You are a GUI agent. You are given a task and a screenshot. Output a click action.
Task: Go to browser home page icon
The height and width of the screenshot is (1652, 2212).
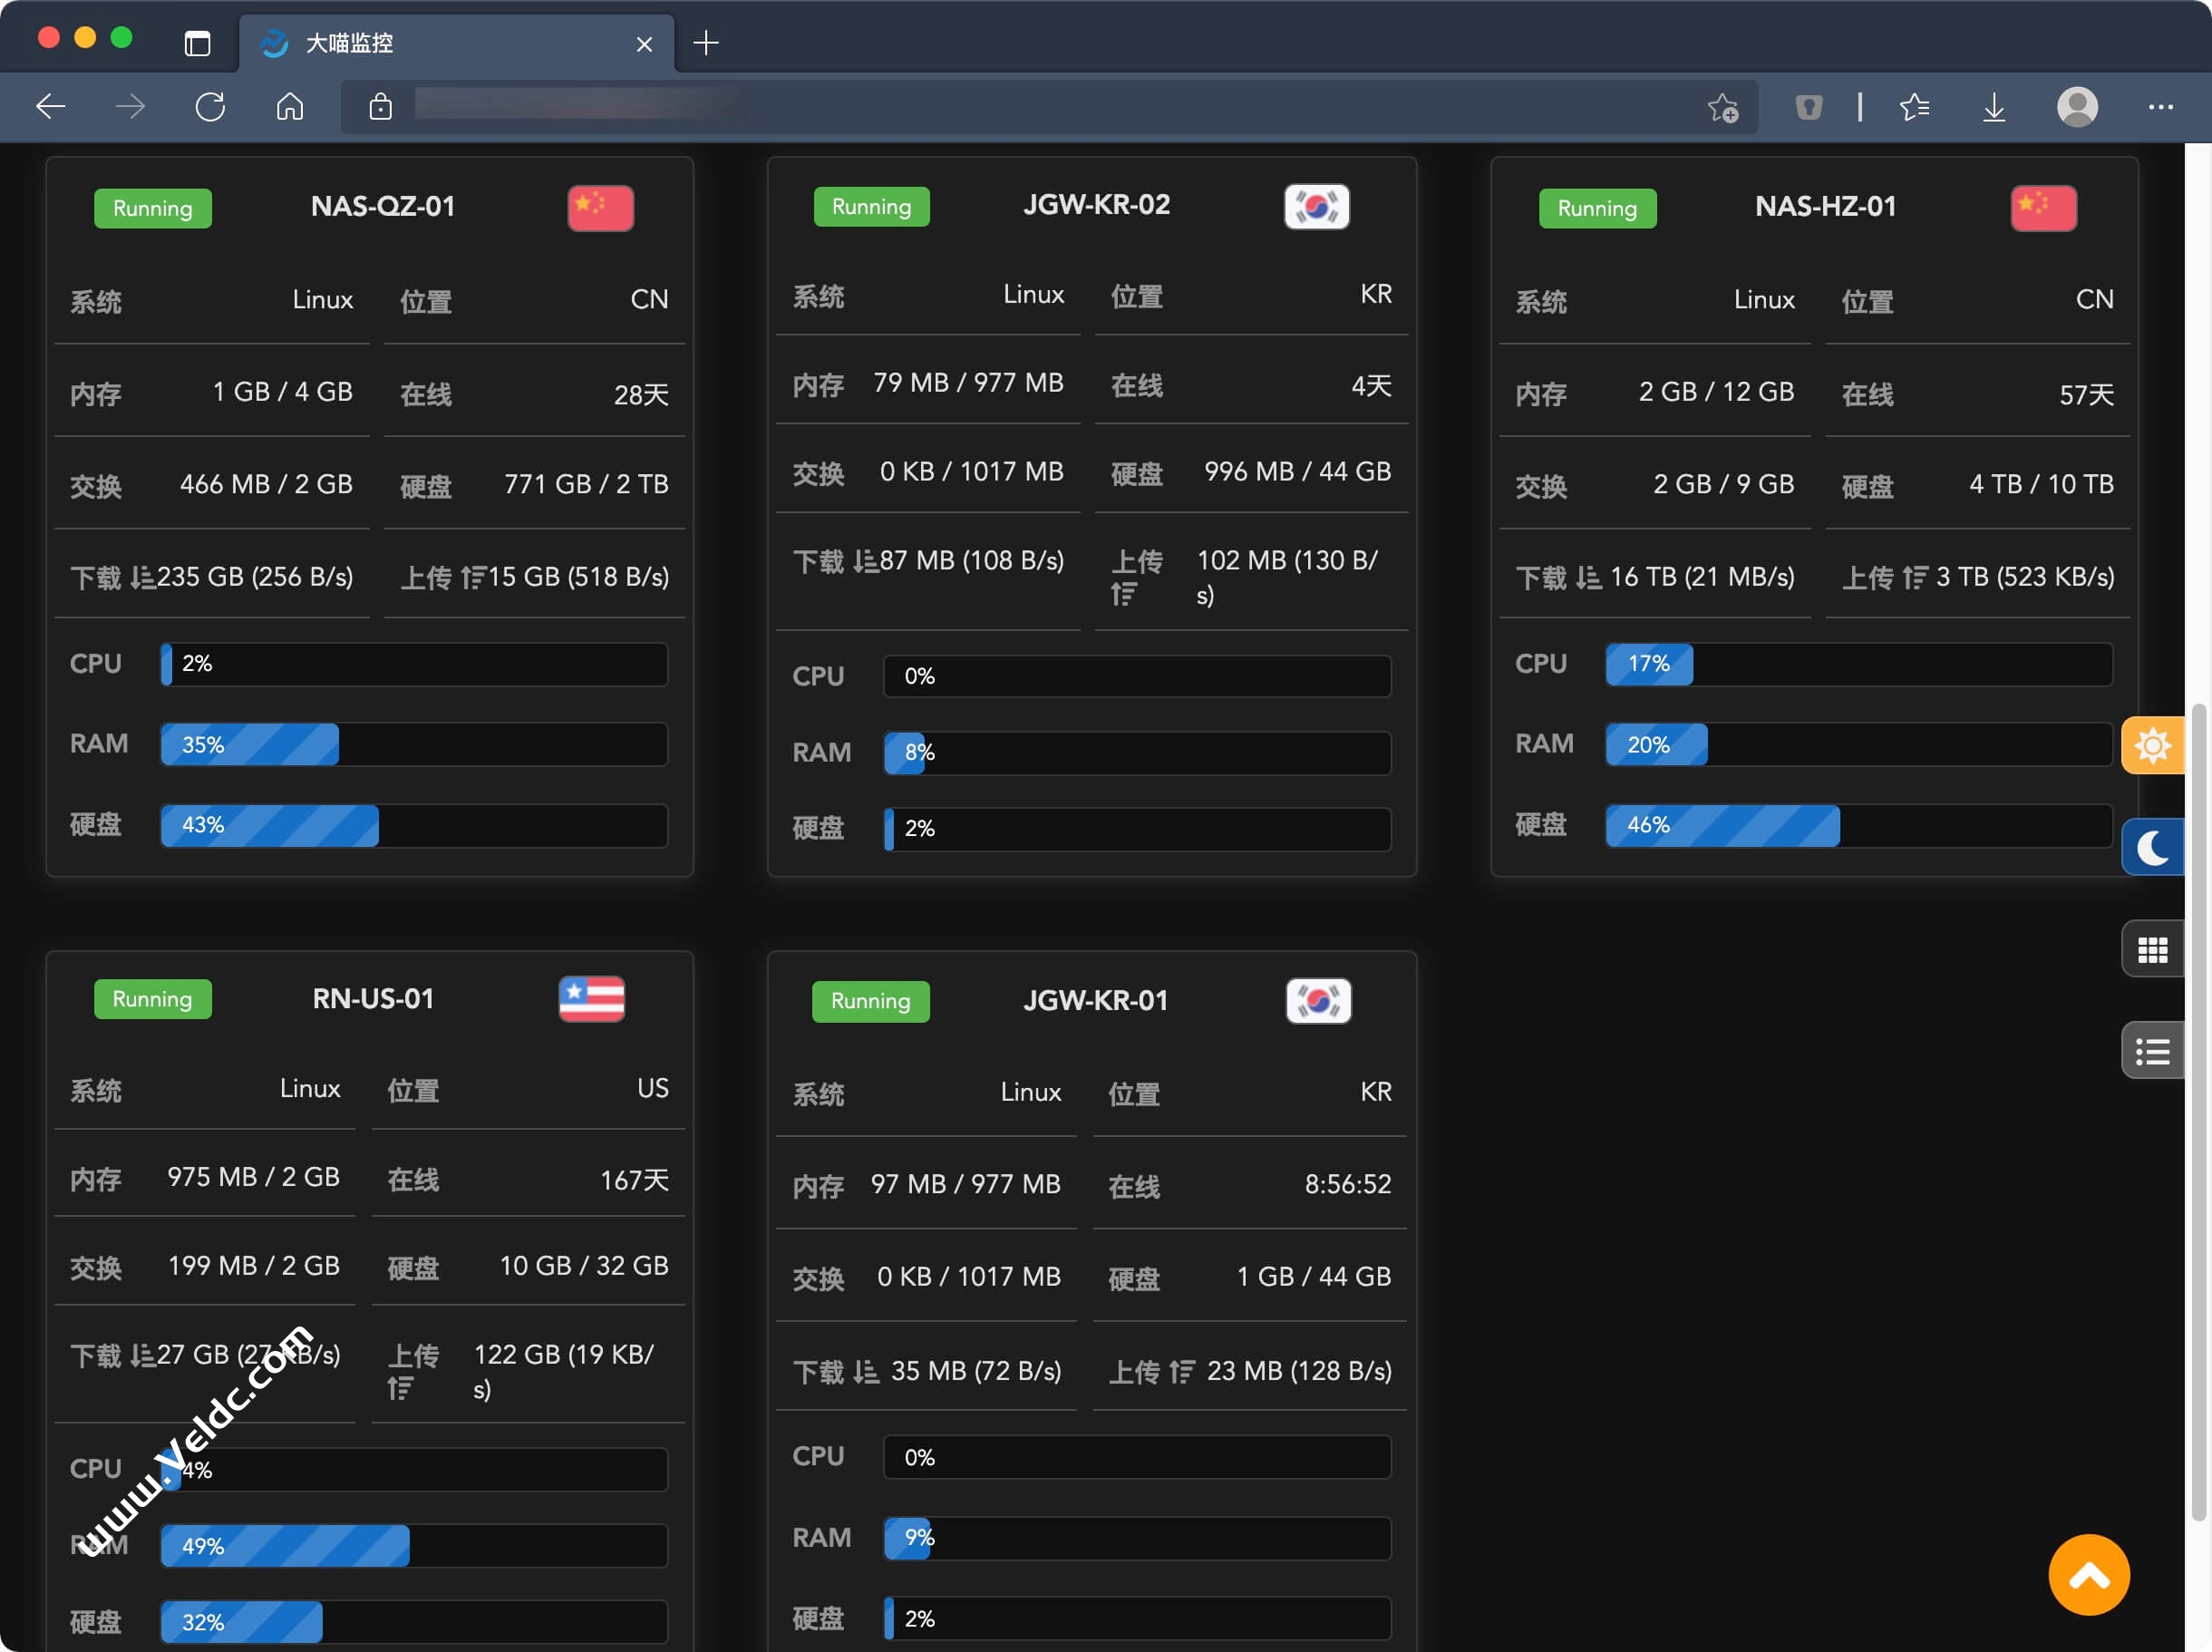point(290,106)
